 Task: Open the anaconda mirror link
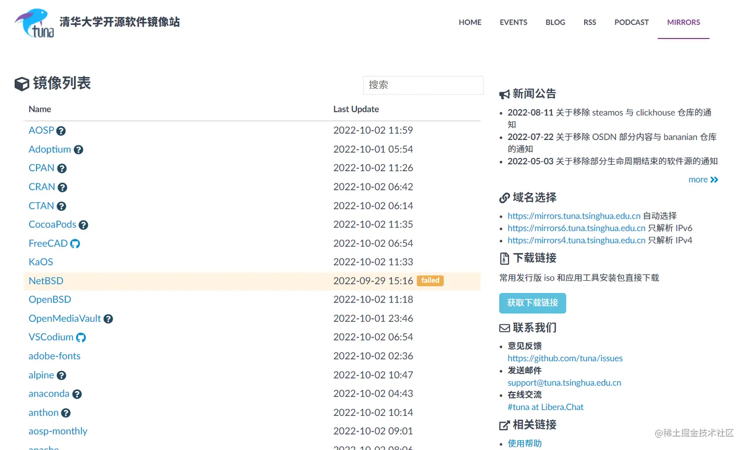[49, 393]
